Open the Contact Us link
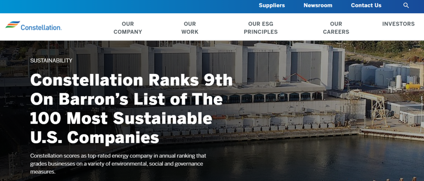 pos(366,5)
